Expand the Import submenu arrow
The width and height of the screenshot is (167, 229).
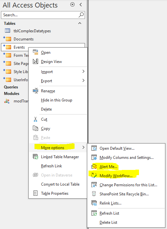pyautogui.click(x=83, y=71)
